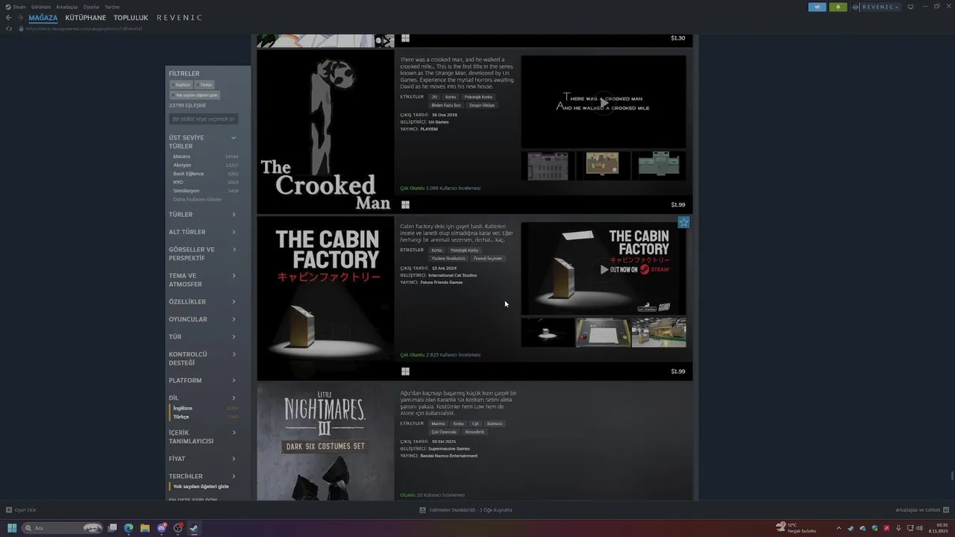
Task: Open Little Nightmares III costume set image
Action: pyautogui.click(x=325, y=442)
